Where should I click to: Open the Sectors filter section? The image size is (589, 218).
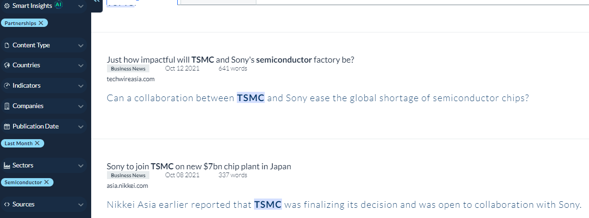click(23, 166)
